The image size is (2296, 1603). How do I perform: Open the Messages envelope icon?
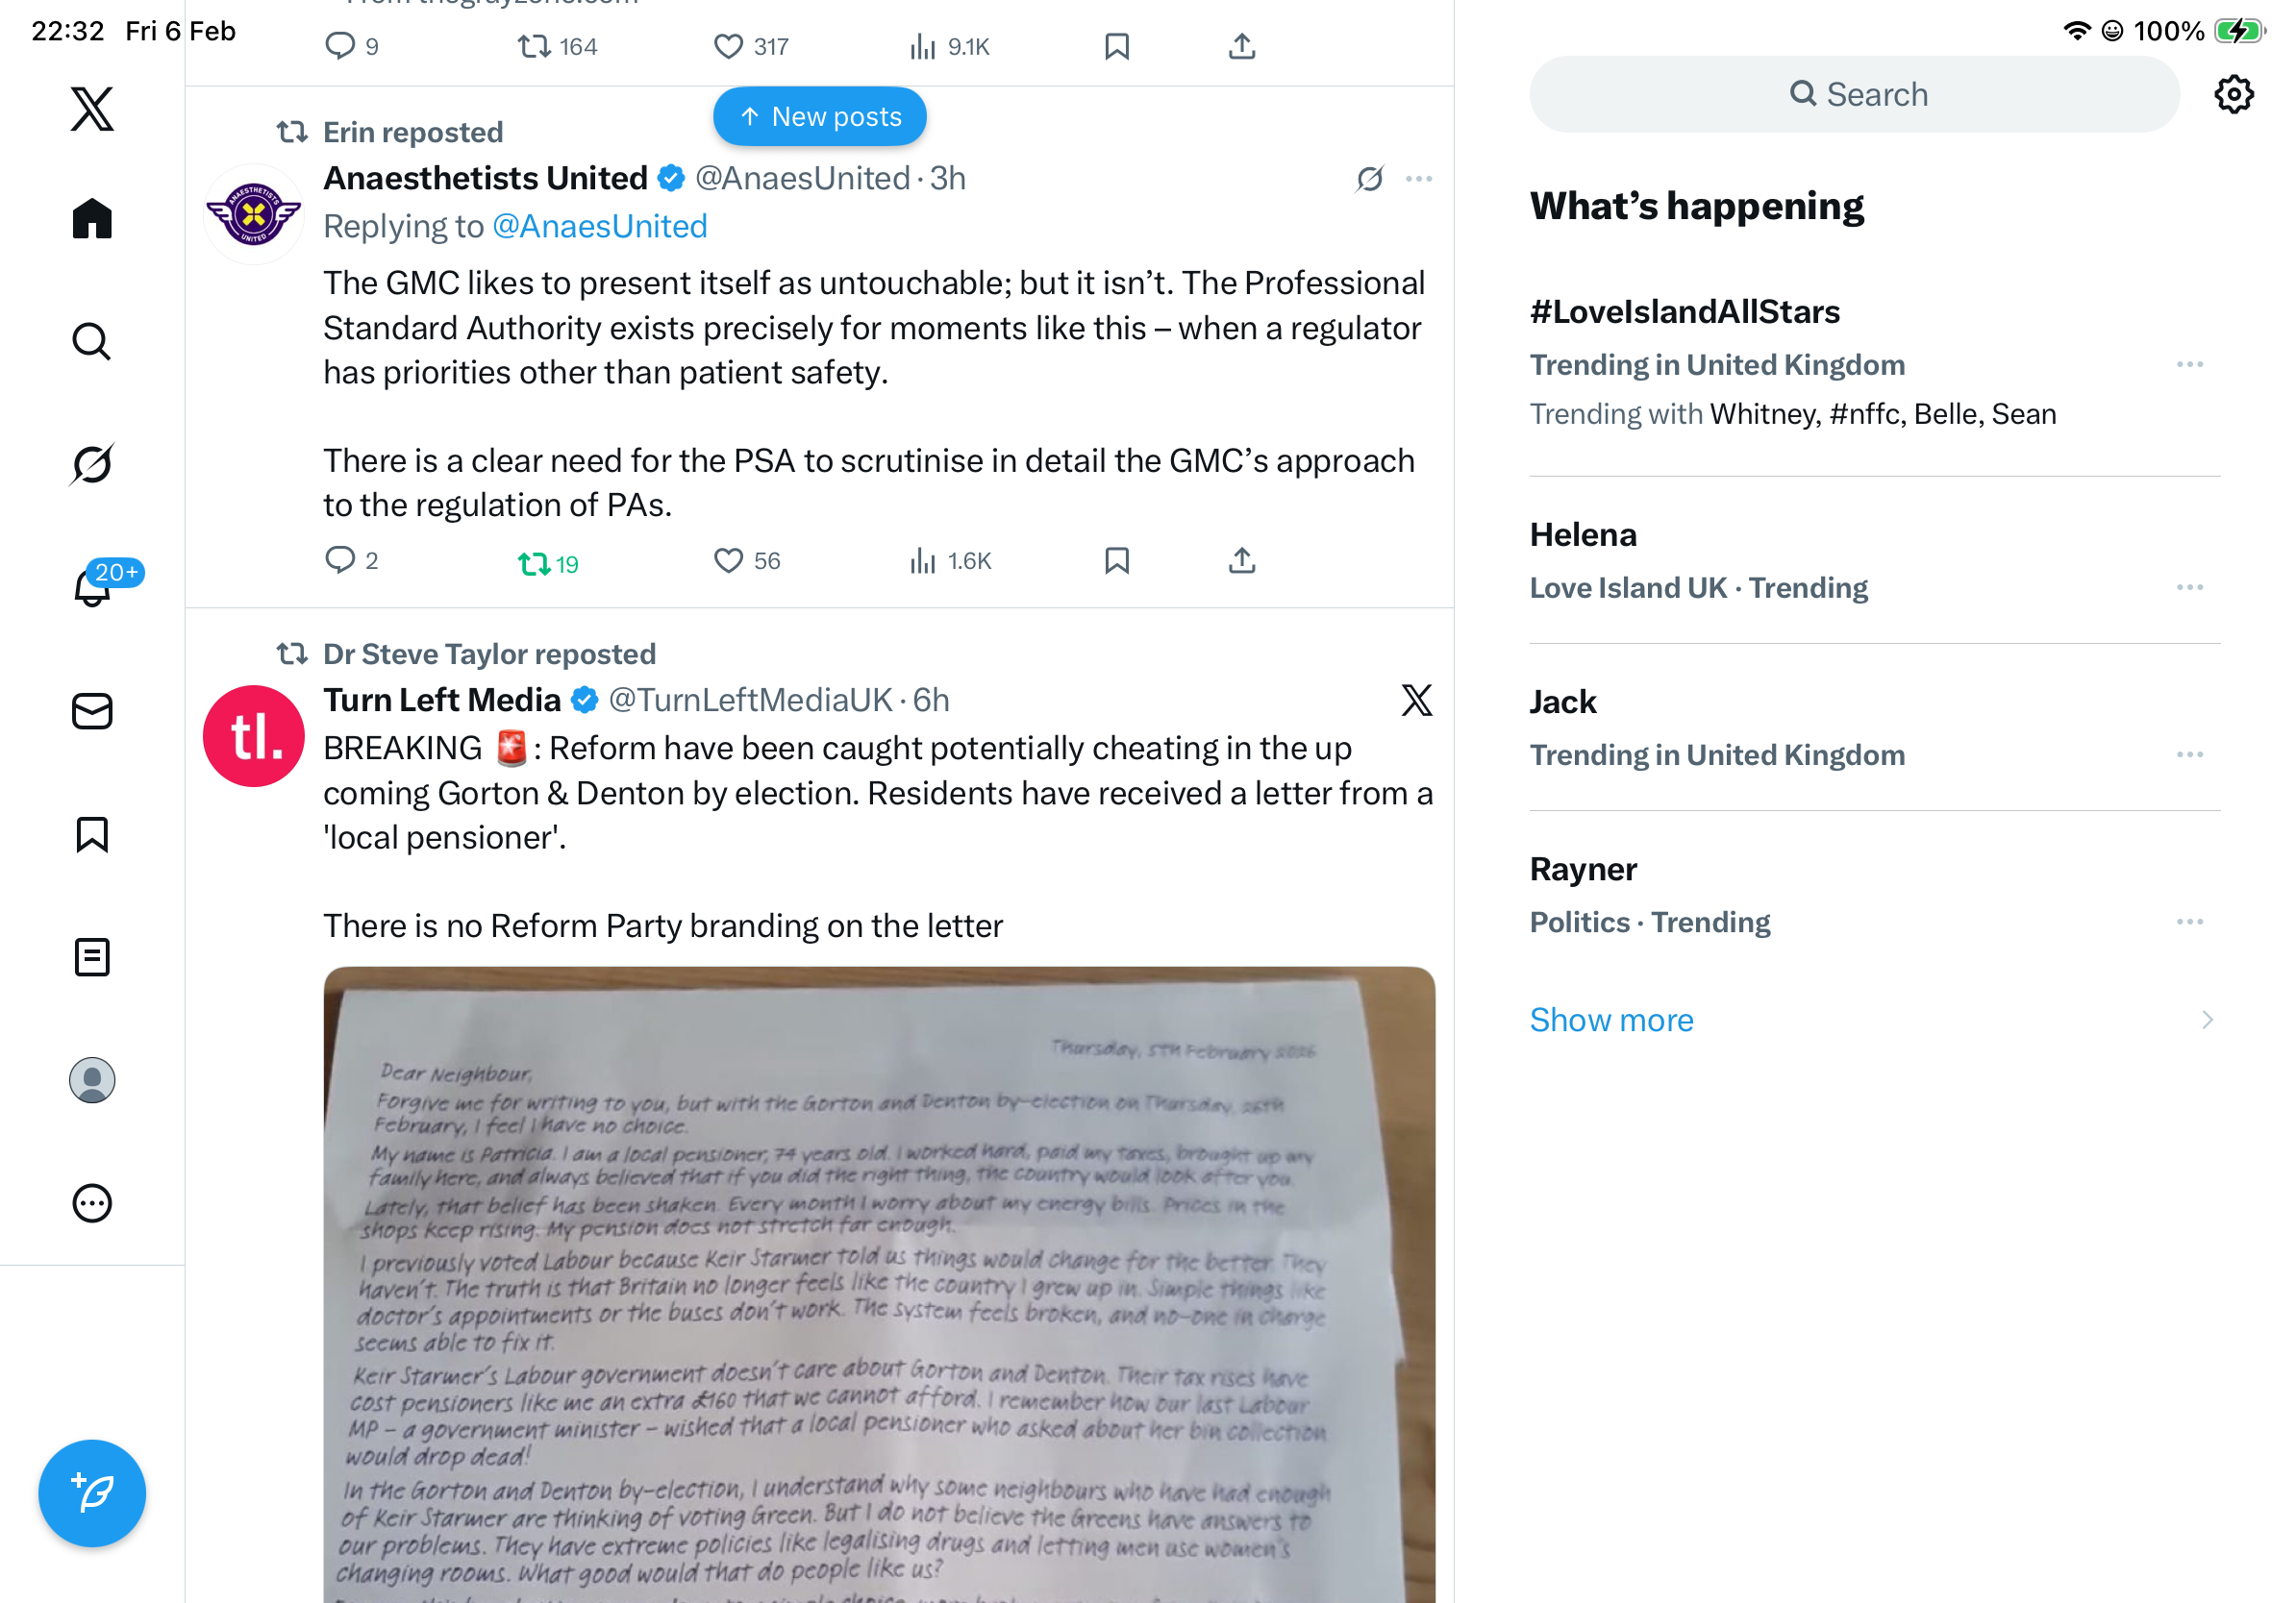coord(92,710)
